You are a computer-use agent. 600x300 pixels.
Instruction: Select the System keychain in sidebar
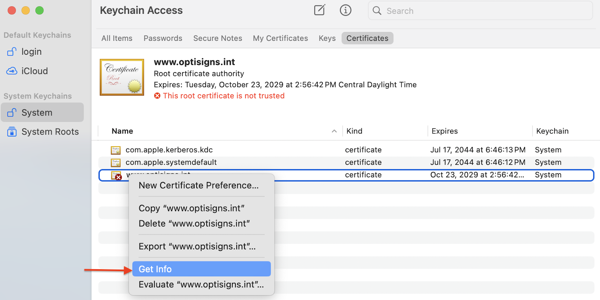(x=42, y=112)
